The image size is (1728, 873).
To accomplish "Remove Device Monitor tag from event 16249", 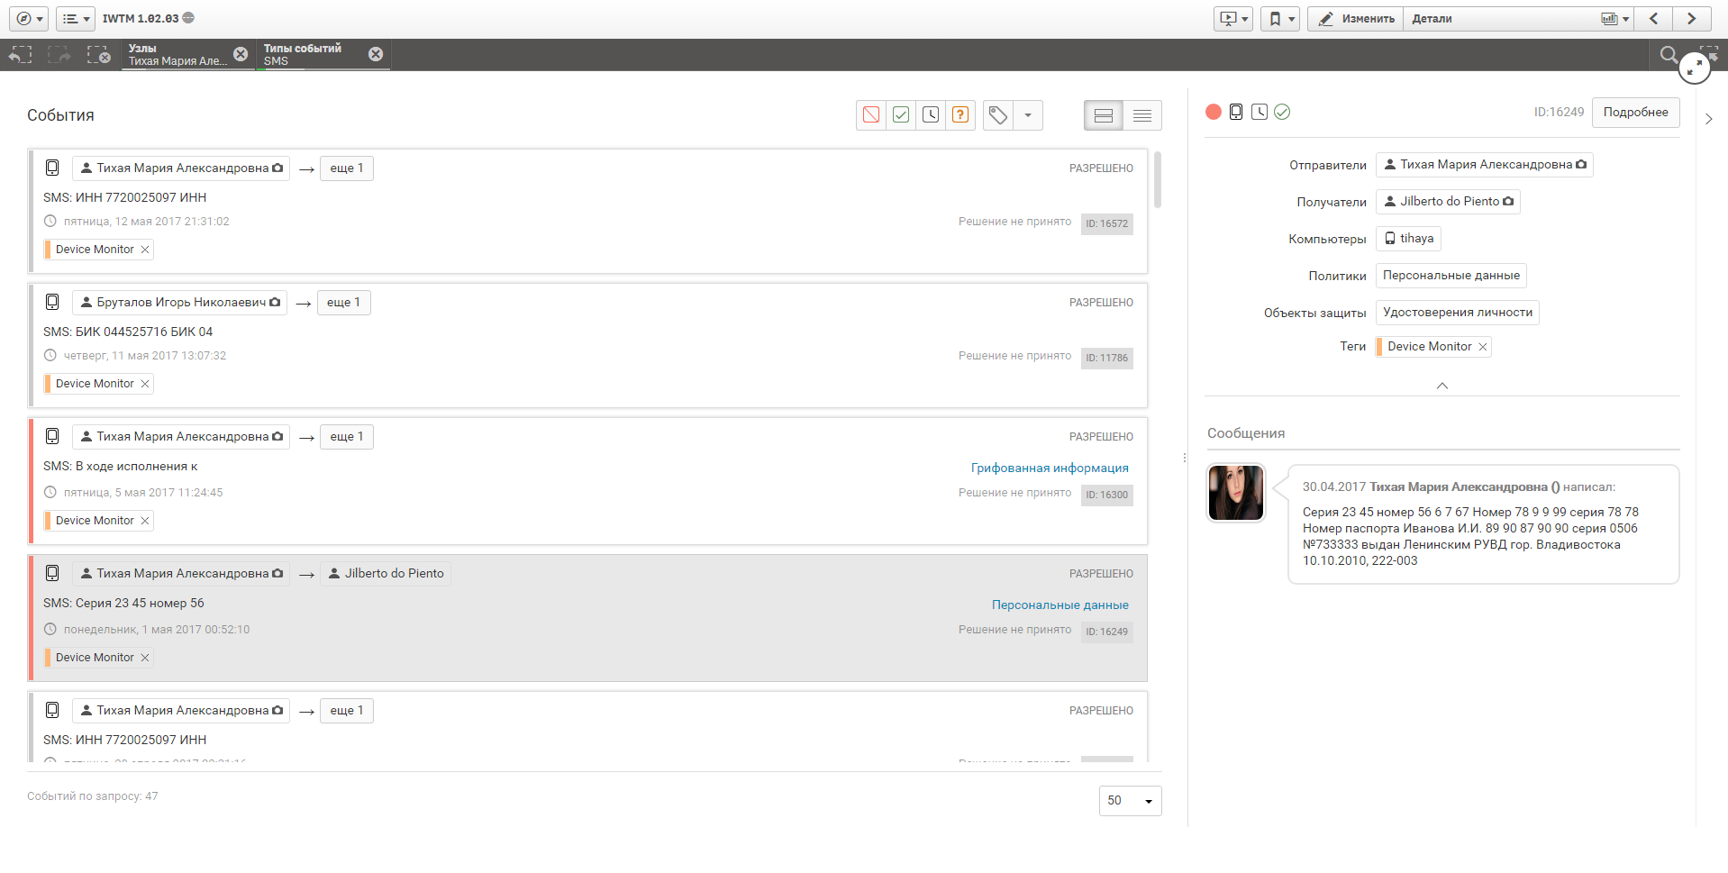I will point(144,658).
